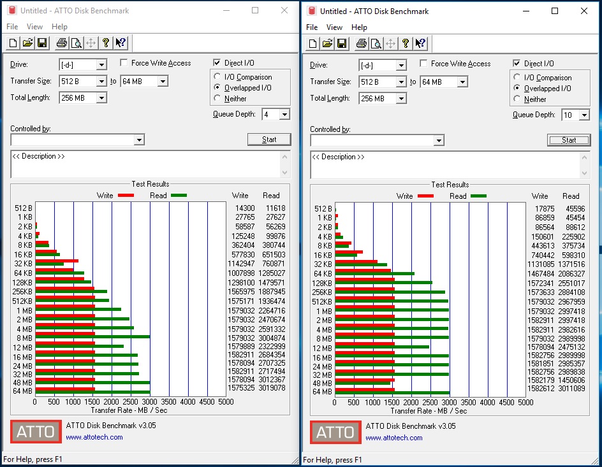Open Drive dropdown in left window
The image size is (602, 467).
pos(101,65)
